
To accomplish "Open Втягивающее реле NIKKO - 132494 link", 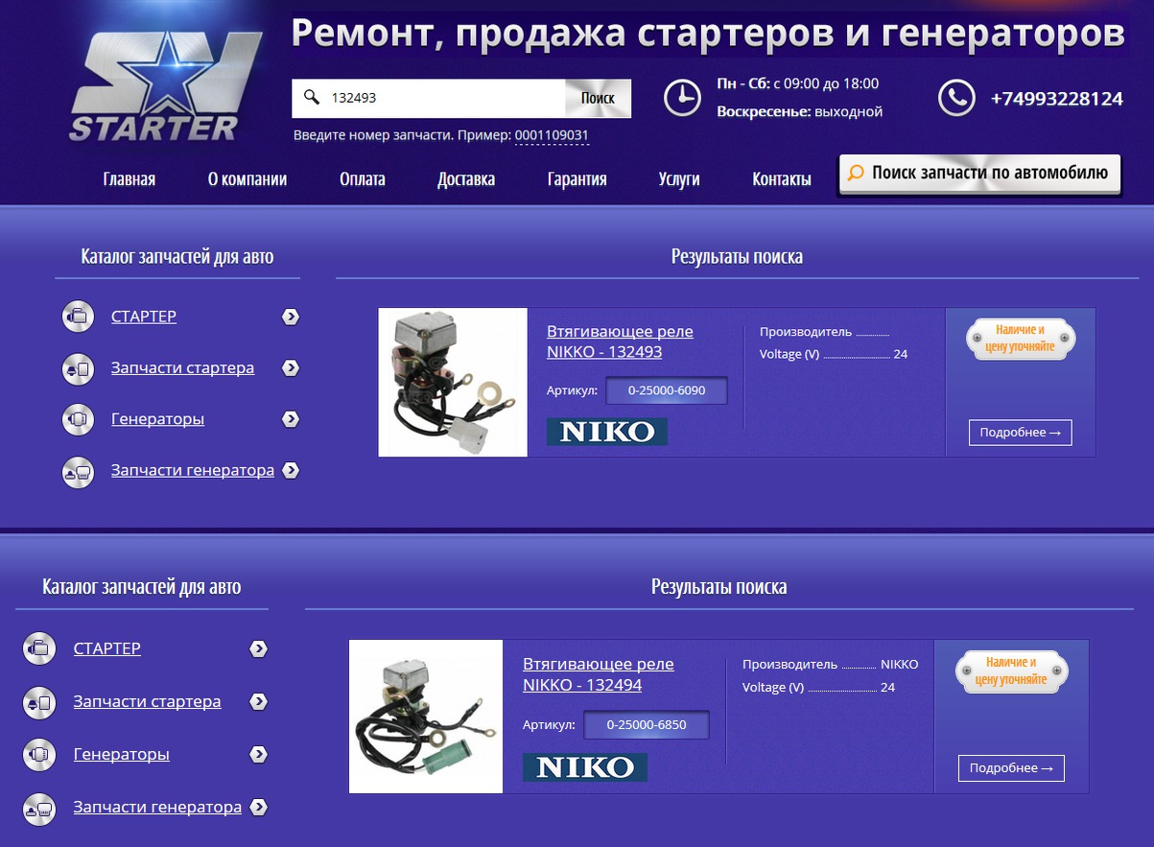I will pyautogui.click(x=599, y=674).
